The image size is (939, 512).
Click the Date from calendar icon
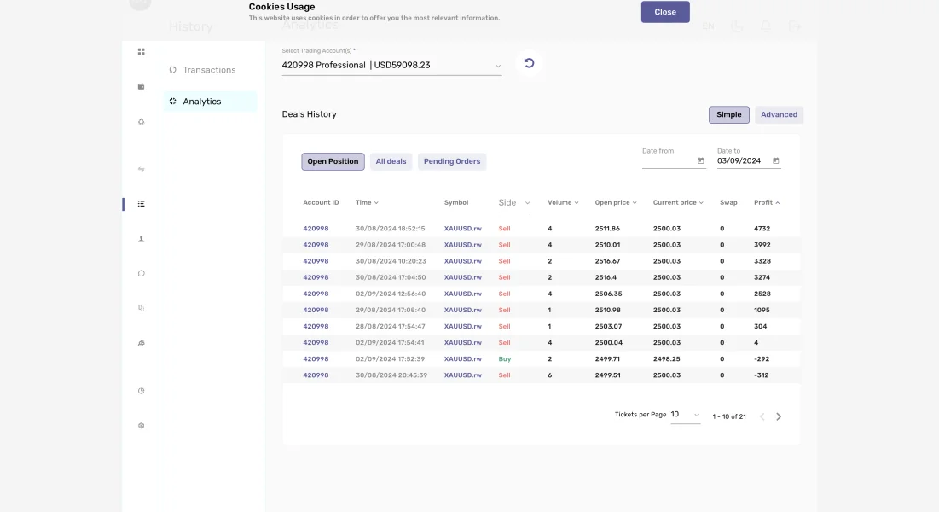click(700, 160)
